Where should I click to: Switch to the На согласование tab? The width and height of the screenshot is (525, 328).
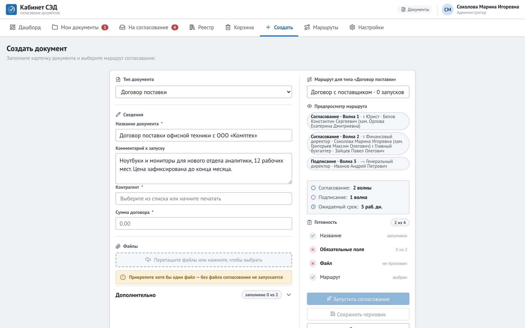click(x=149, y=27)
